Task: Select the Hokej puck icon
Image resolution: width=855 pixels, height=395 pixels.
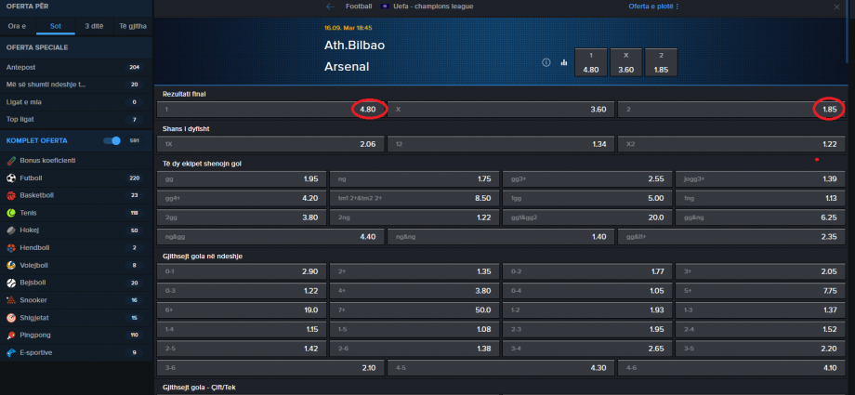Action: point(11,230)
